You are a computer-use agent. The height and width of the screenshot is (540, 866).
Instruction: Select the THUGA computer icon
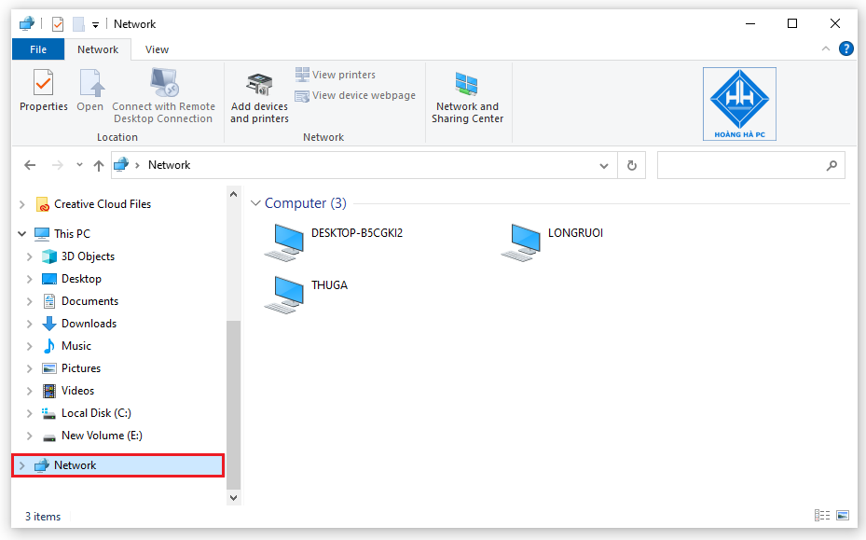[x=284, y=295]
